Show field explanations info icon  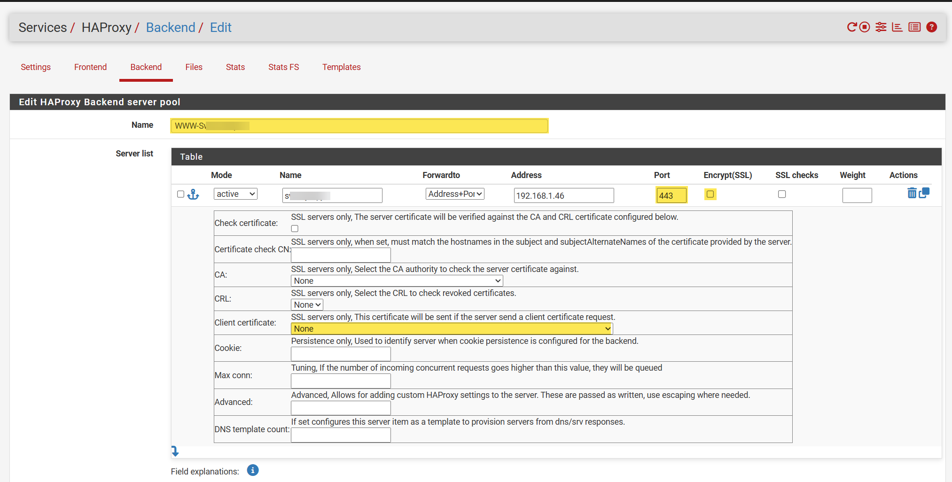[x=253, y=470]
